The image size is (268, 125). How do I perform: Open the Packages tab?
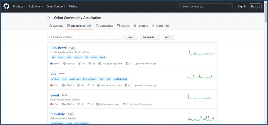141,26
